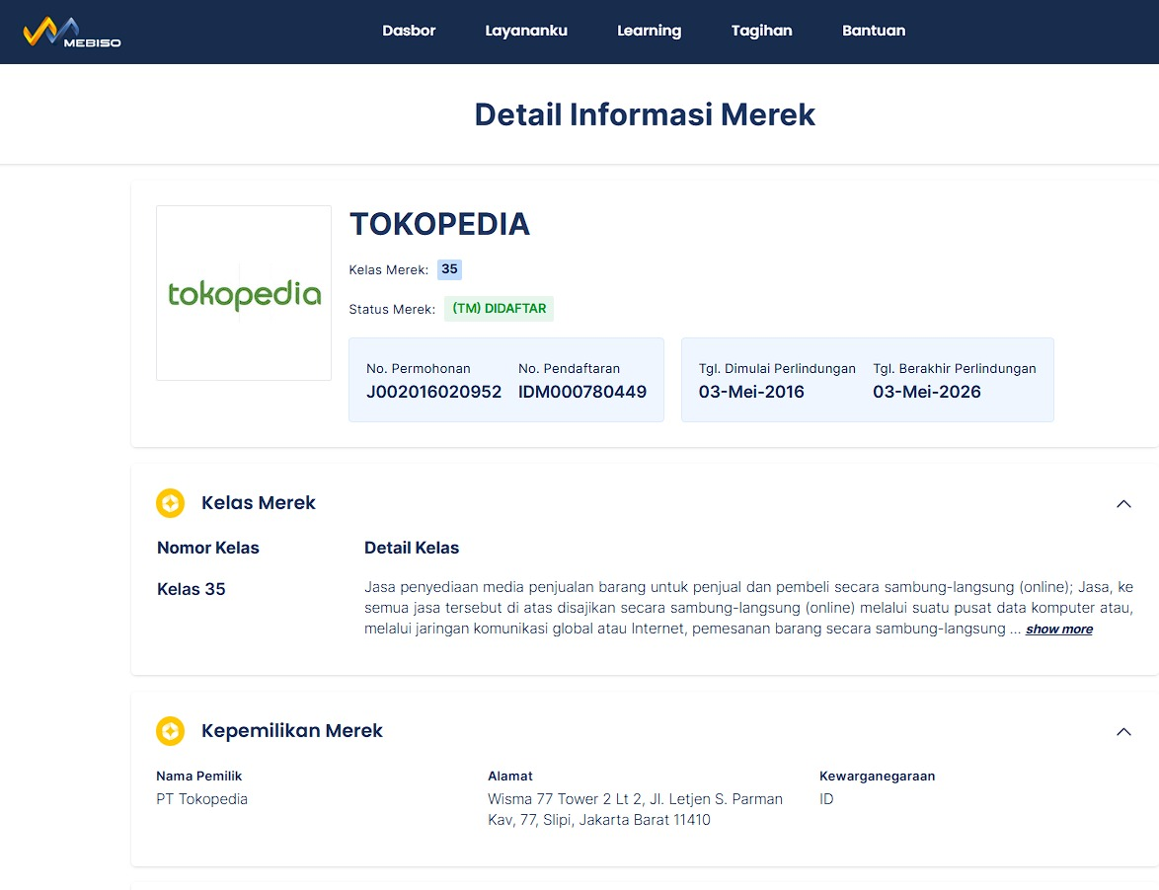1159x890 pixels.
Task: Click owner name PT Tokopedia
Action: (201, 799)
